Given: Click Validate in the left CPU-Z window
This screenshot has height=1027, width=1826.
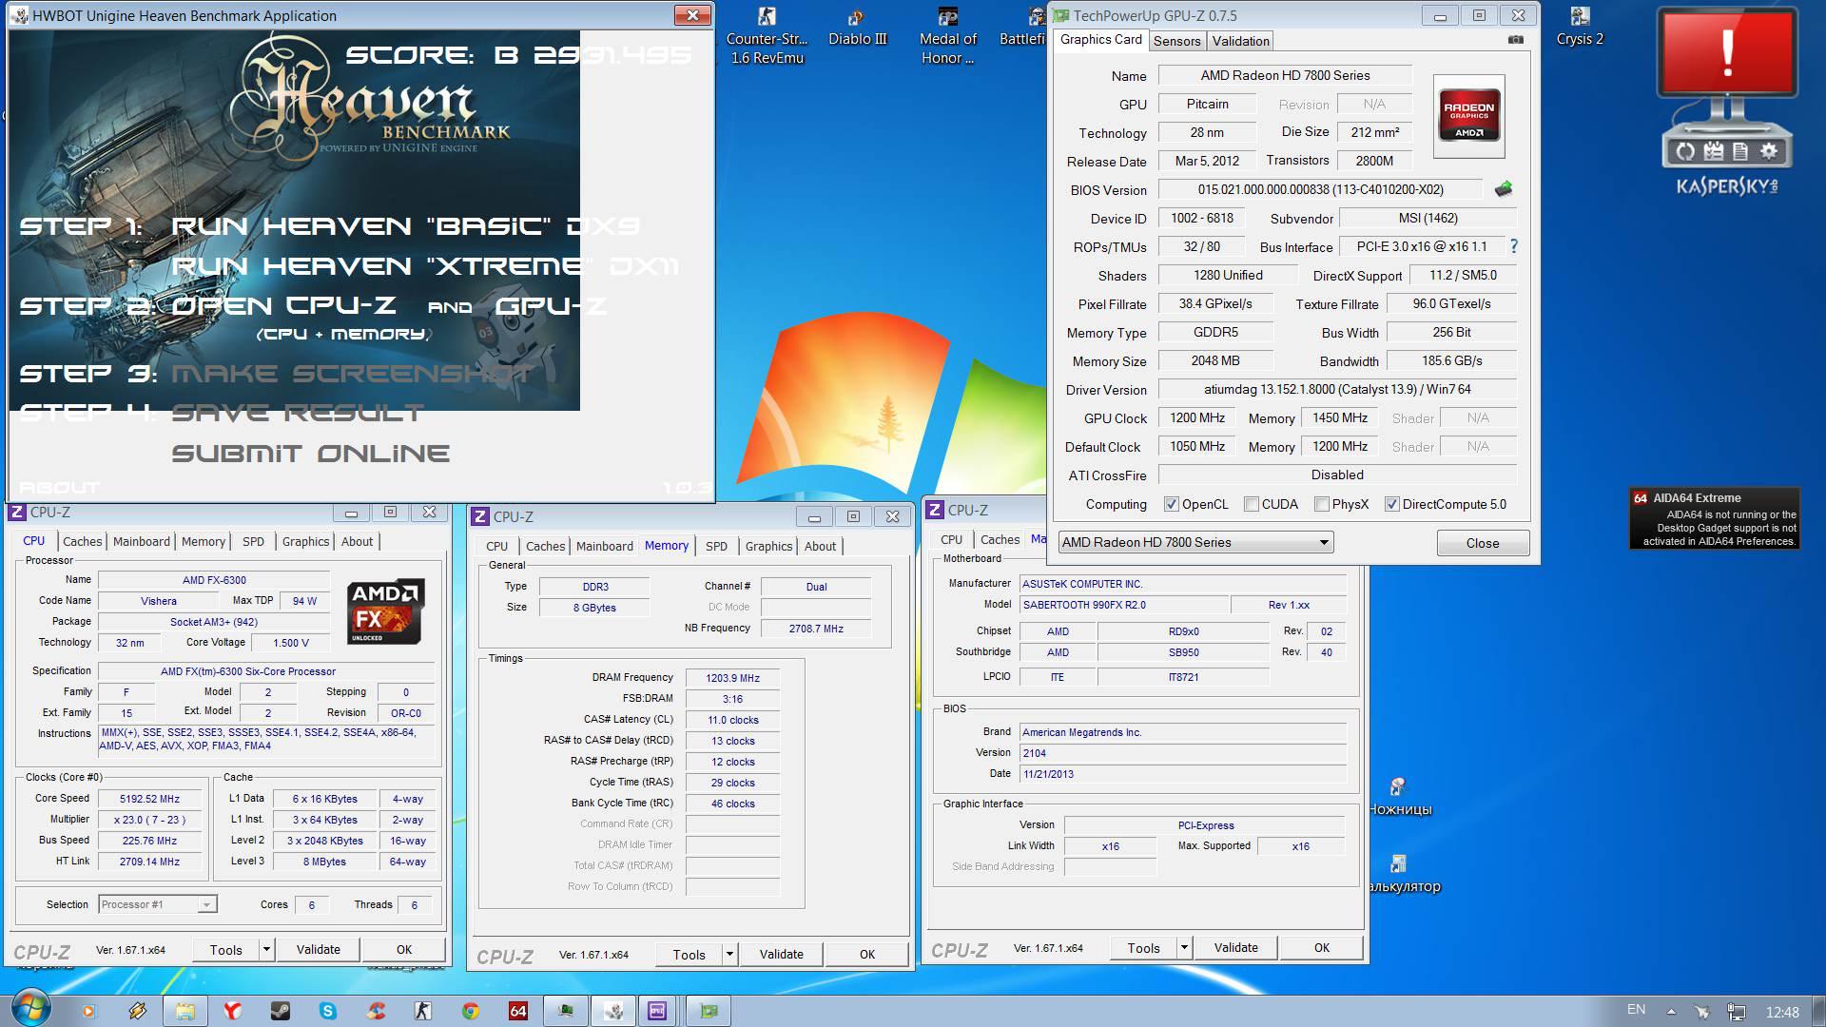Looking at the screenshot, I should [x=318, y=949].
